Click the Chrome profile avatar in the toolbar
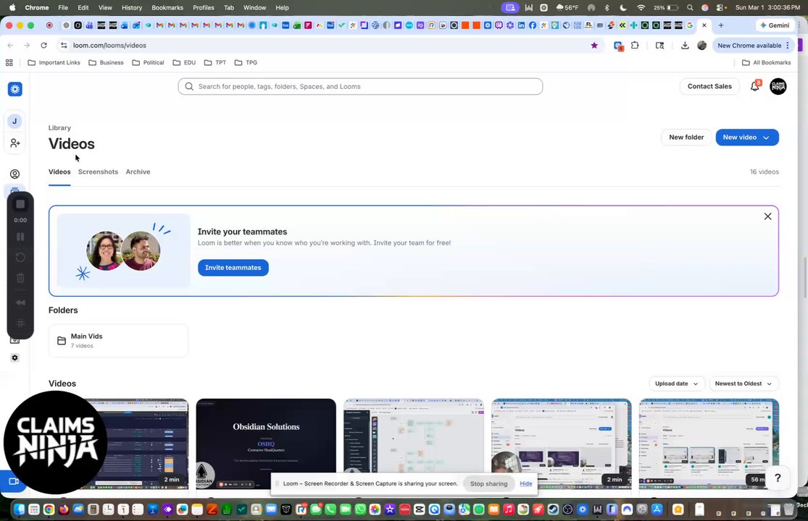Viewport: 808px width, 521px height. coord(702,46)
